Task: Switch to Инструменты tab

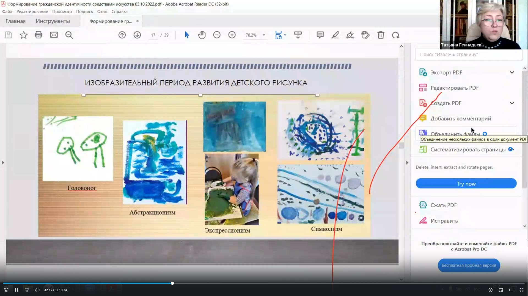Action: pos(53,21)
